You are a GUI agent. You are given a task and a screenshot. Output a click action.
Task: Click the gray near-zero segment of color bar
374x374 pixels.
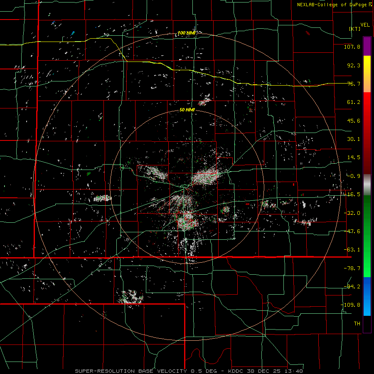pos(367,185)
